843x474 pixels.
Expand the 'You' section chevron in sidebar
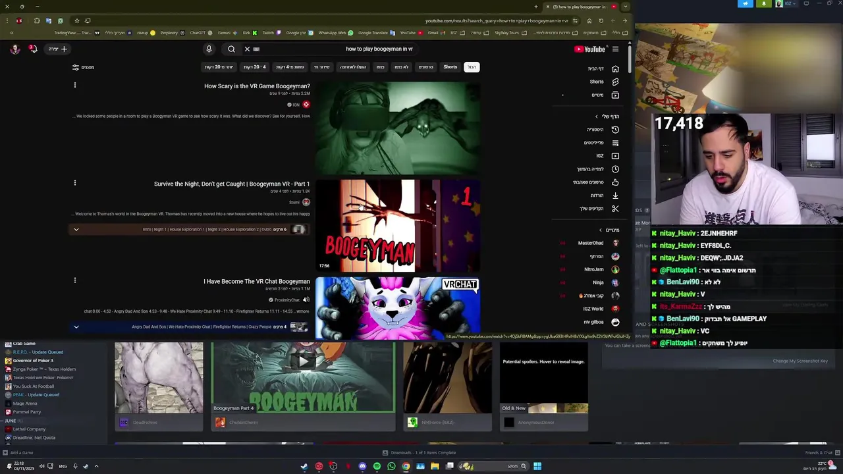597,117
